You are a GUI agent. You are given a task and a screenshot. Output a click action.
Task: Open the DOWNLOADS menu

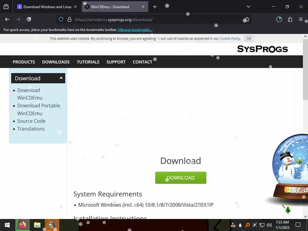tap(56, 62)
